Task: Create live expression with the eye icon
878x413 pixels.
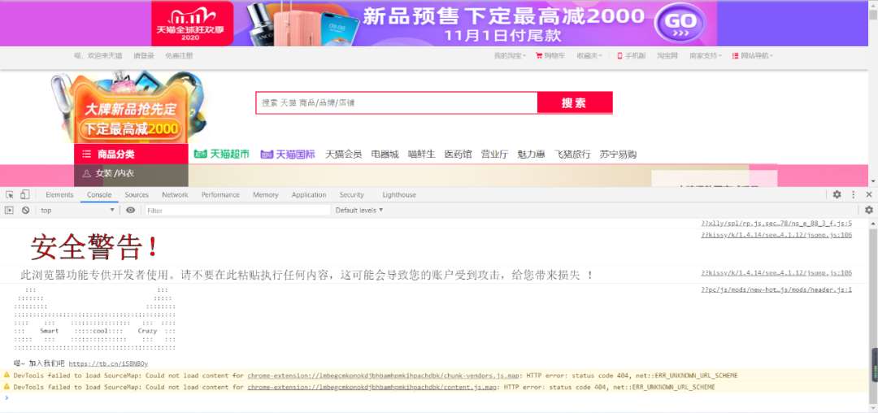Action: [130, 211]
